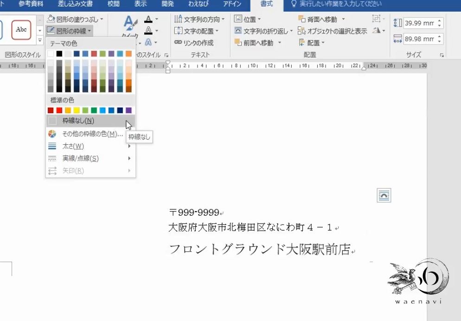Screen dimensions: 461x321
Task: Open the 太さ weight submenu
Action: point(90,146)
